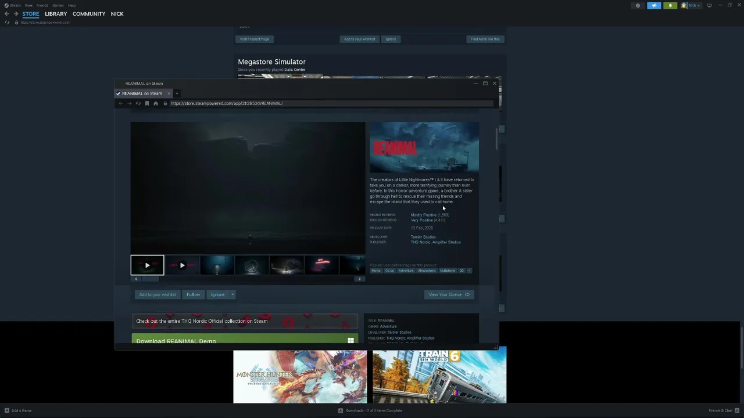744x418 pixels.
Task: Open the THQ Nordic publisher link
Action: tap(420, 242)
